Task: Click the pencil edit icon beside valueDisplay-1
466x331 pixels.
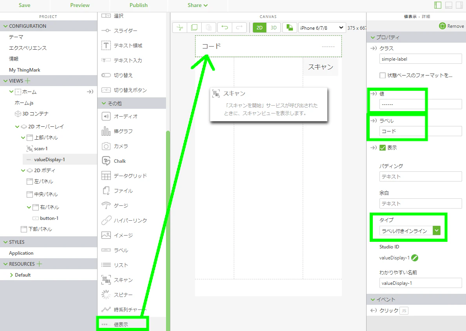Action: [415, 258]
